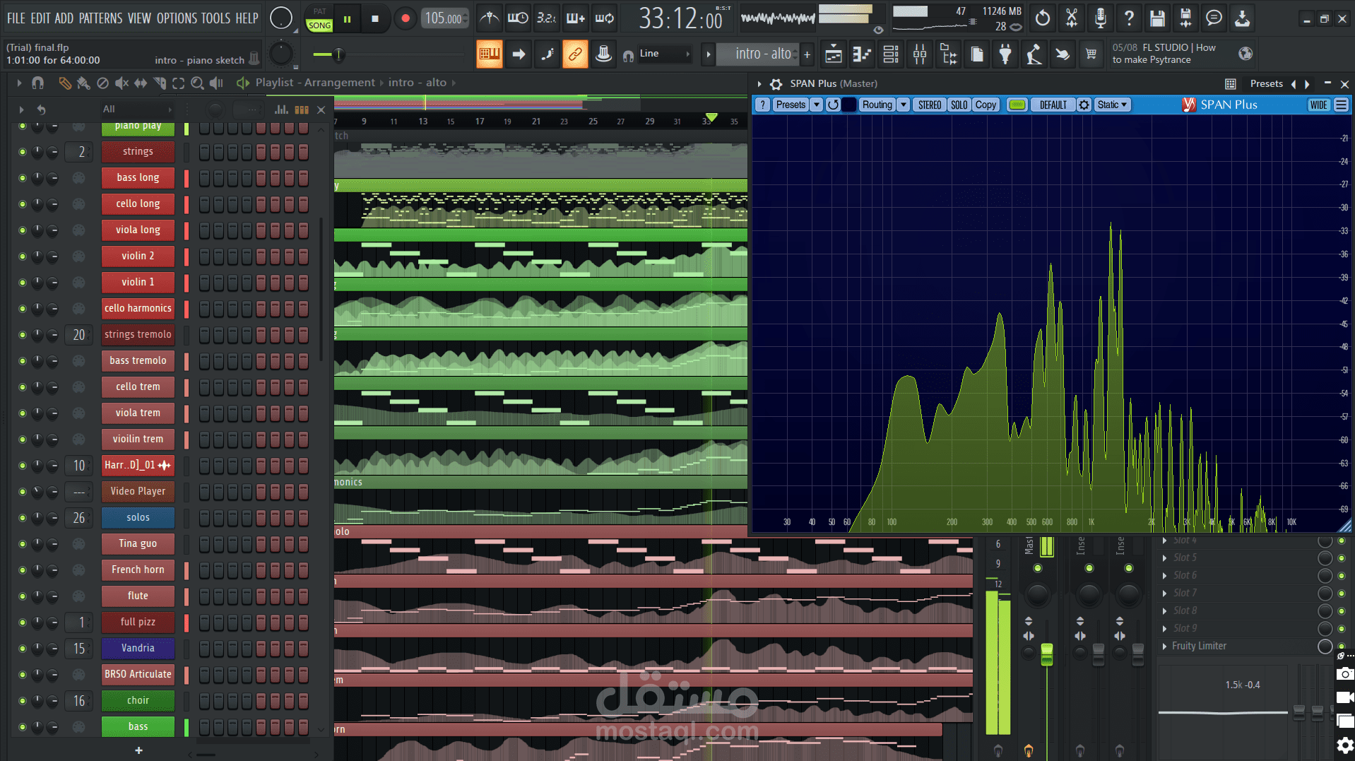Click the one-click audio recording microphone icon
This screenshot has height=761, width=1355.
click(x=1100, y=18)
